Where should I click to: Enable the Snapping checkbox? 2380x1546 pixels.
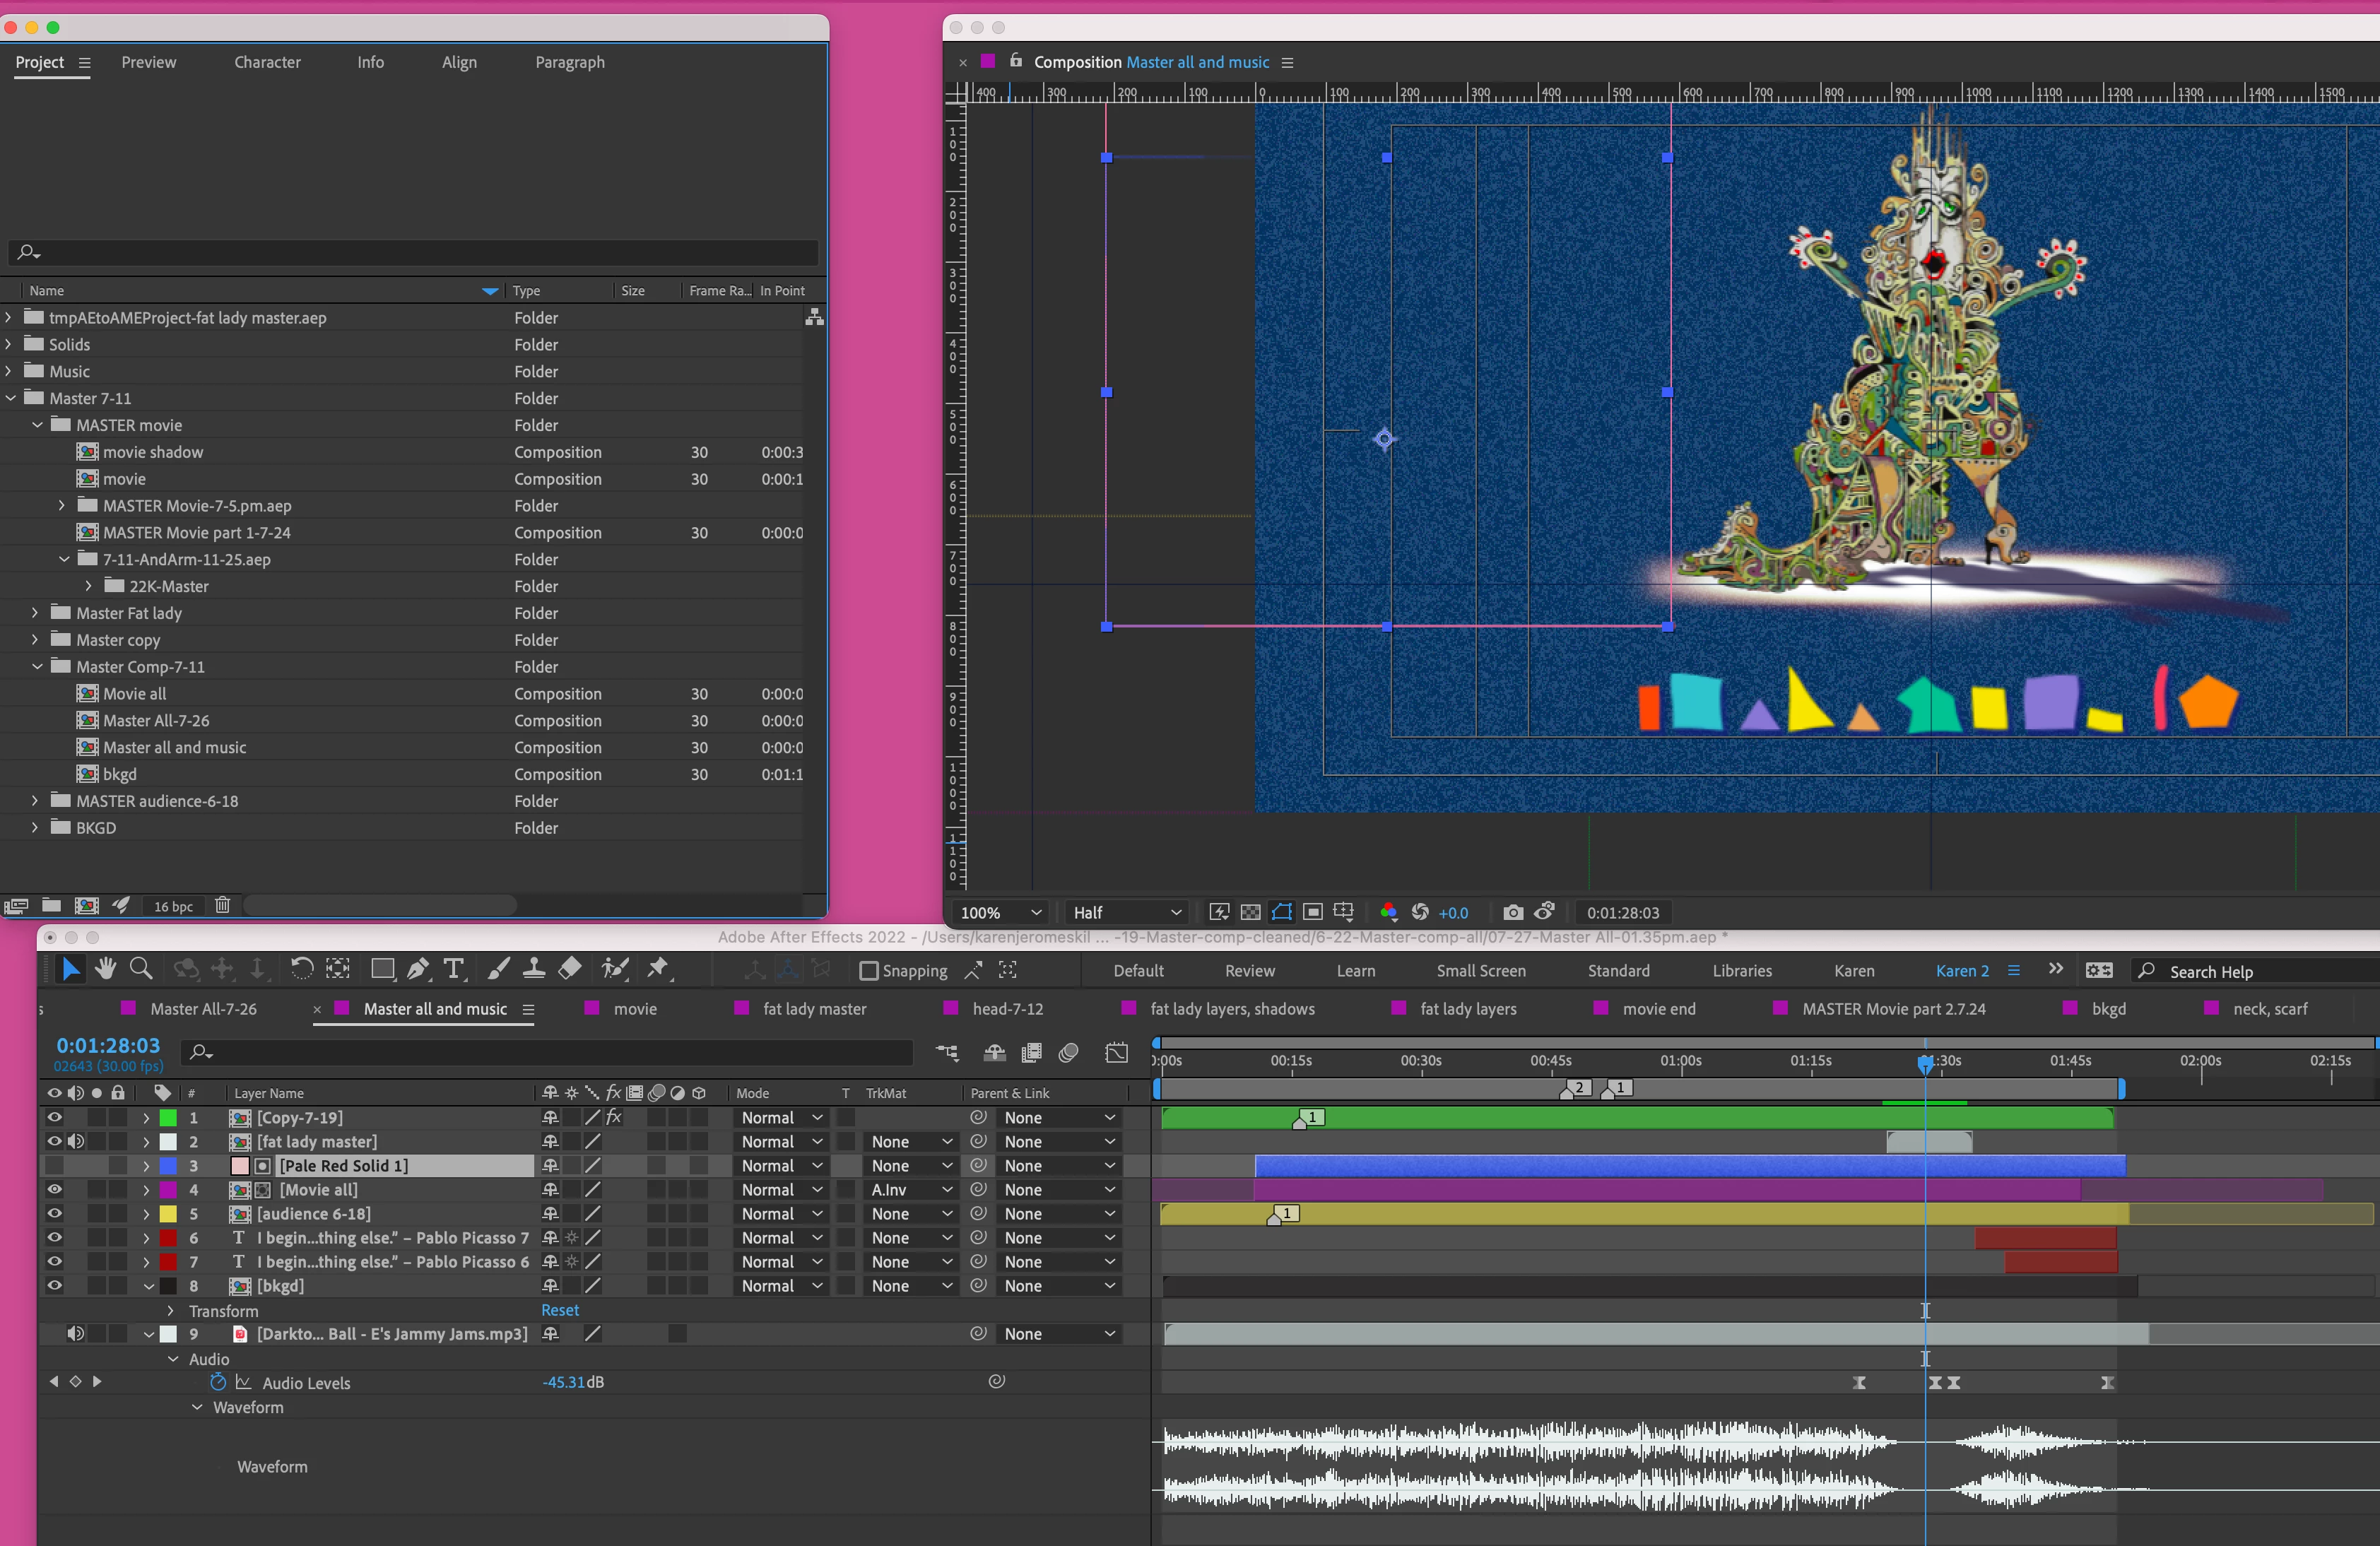pos(869,971)
